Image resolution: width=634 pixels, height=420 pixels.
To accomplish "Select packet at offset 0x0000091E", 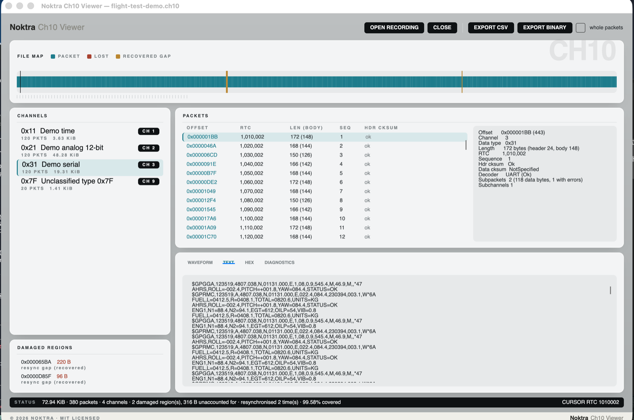I will 325,164.
